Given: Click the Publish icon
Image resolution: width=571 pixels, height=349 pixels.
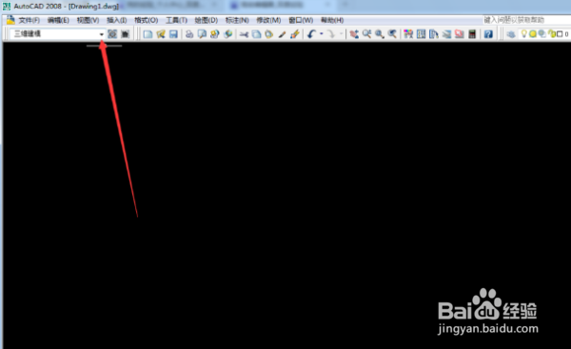Looking at the screenshot, I should coord(215,34).
